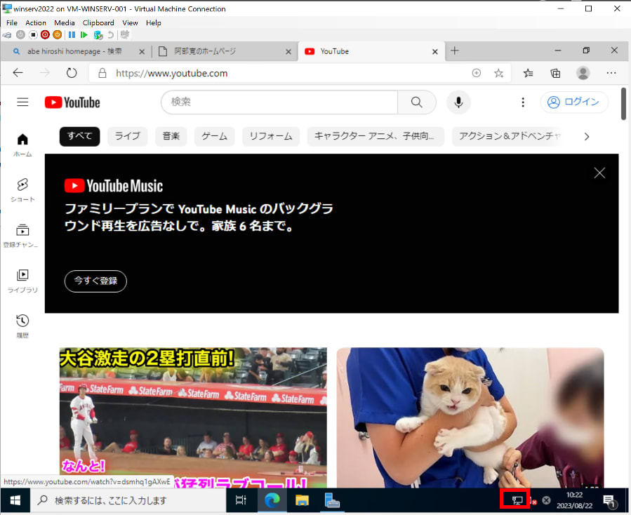
Task: Click the ログイン sign-in button
Action: coord(574,102)
